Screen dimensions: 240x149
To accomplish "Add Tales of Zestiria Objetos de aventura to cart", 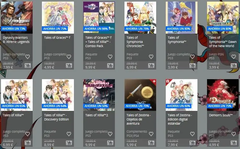I will (x=151, y=143).
